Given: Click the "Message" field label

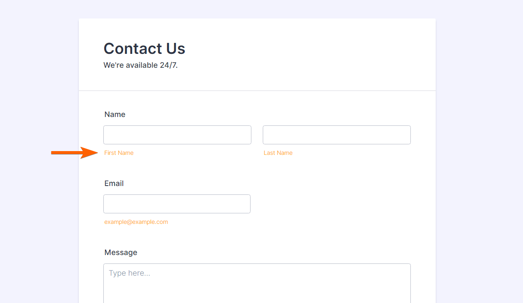Looking at the screenshot, I should coord(121,252).
